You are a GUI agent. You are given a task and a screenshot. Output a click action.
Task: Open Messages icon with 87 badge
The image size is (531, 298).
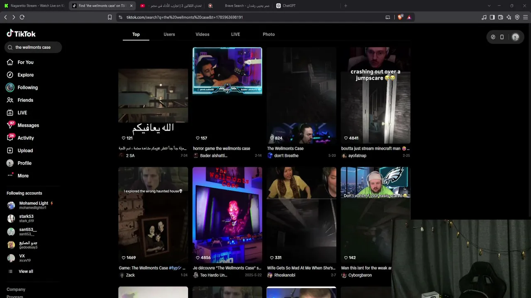pyautogui.click(x=10, y=125)
